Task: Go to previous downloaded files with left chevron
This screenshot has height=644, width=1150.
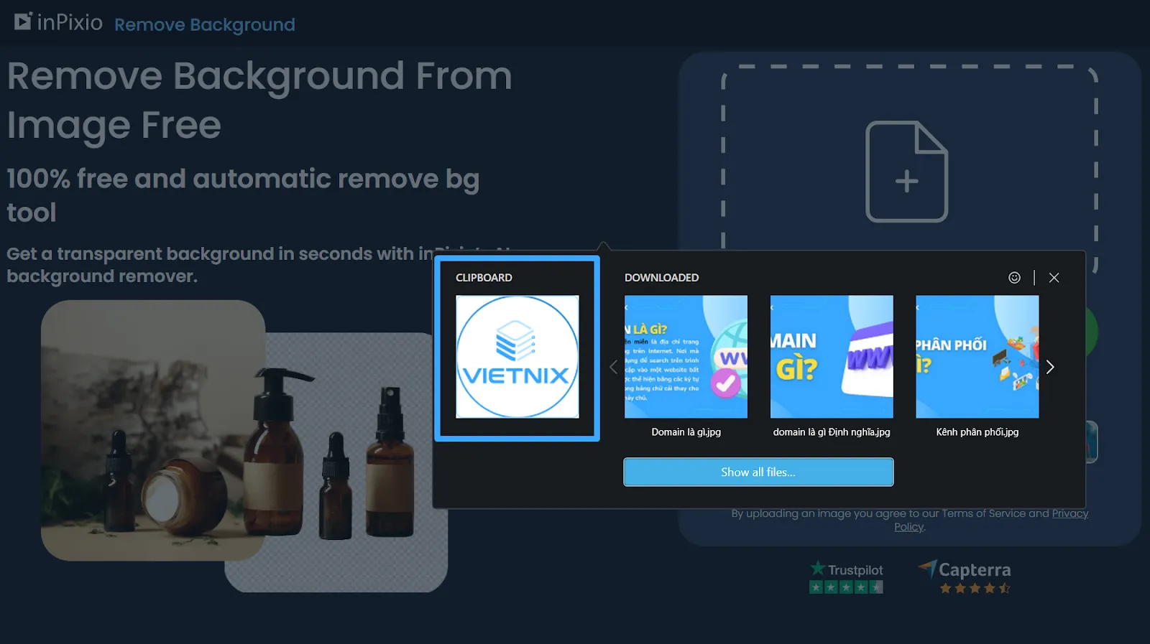Action: [x=613, y=367]
